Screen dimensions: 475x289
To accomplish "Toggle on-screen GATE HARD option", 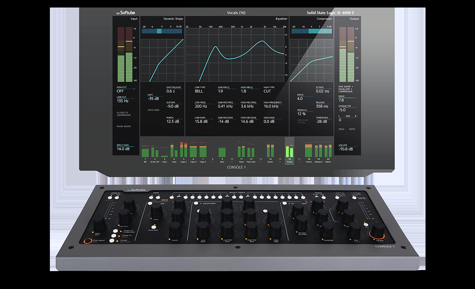I will (154, 110).
